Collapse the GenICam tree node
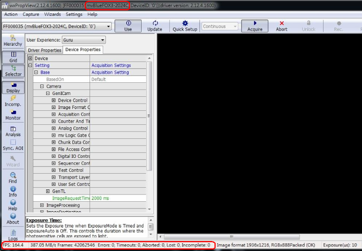The height and width of the screenshot is (251, 362). click(x=48, y=93)
